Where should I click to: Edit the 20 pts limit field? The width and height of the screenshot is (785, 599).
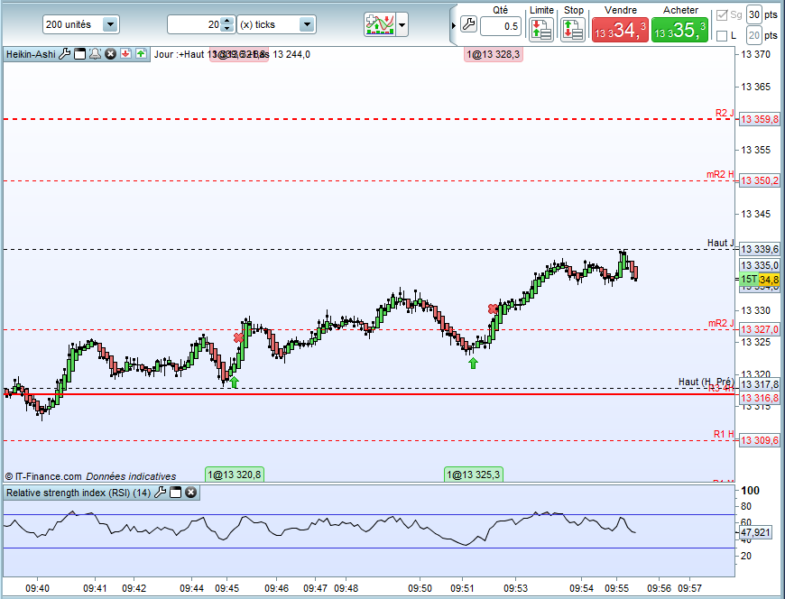754,35
